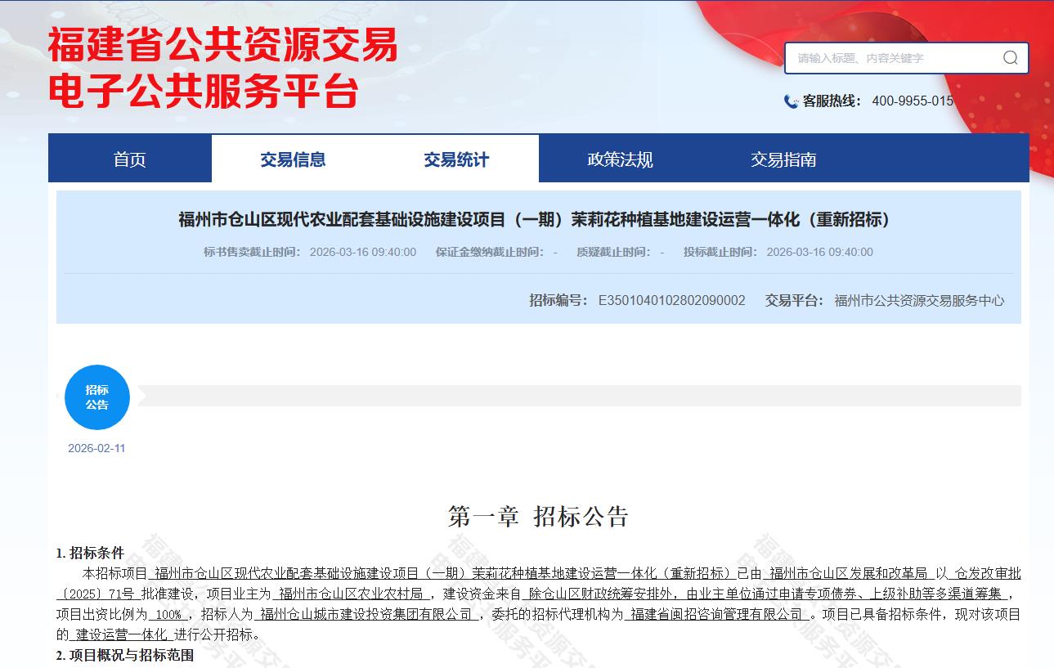Switch to the 交易统计 tab
Viewport: 1054px width, 668px height.
click(456, 159)
